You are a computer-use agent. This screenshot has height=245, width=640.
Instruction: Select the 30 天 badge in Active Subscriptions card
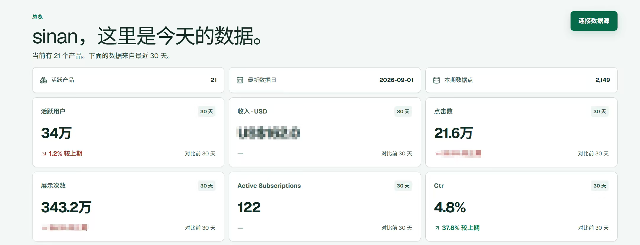click(x=403, y=186)
